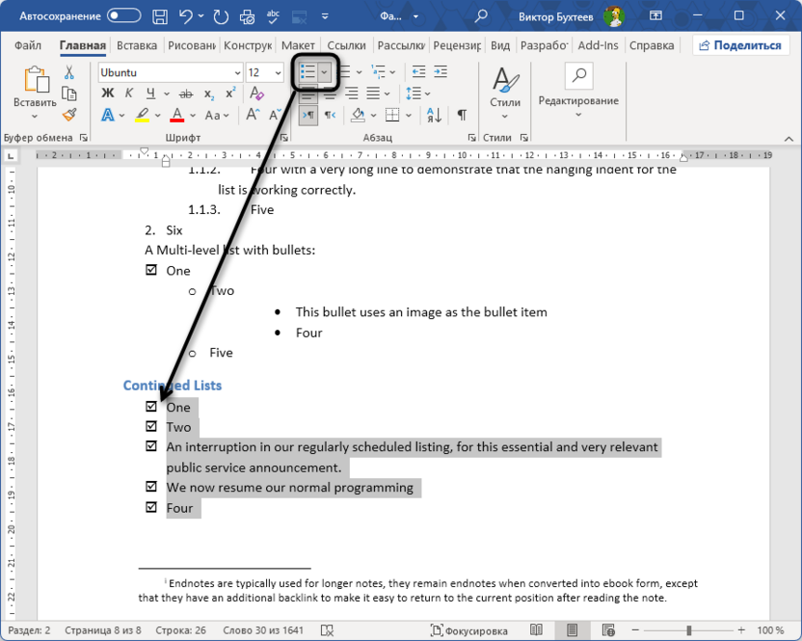Activate the Format Painter brush
The height and width of the screenshot is (641, 802).
69,115
